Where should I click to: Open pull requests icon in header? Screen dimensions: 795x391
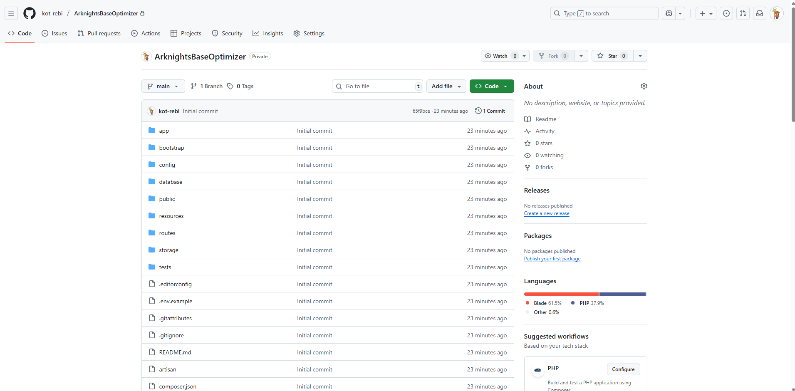[743, 13]
